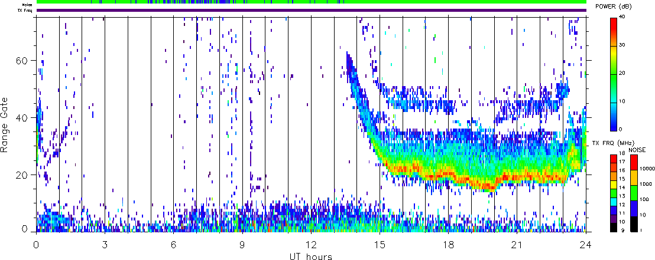Image resolution: width=655 pixels, height=260 pixels.
Task: Select the 13 label on the TX FRQ legend
Action: click(622, 196)
